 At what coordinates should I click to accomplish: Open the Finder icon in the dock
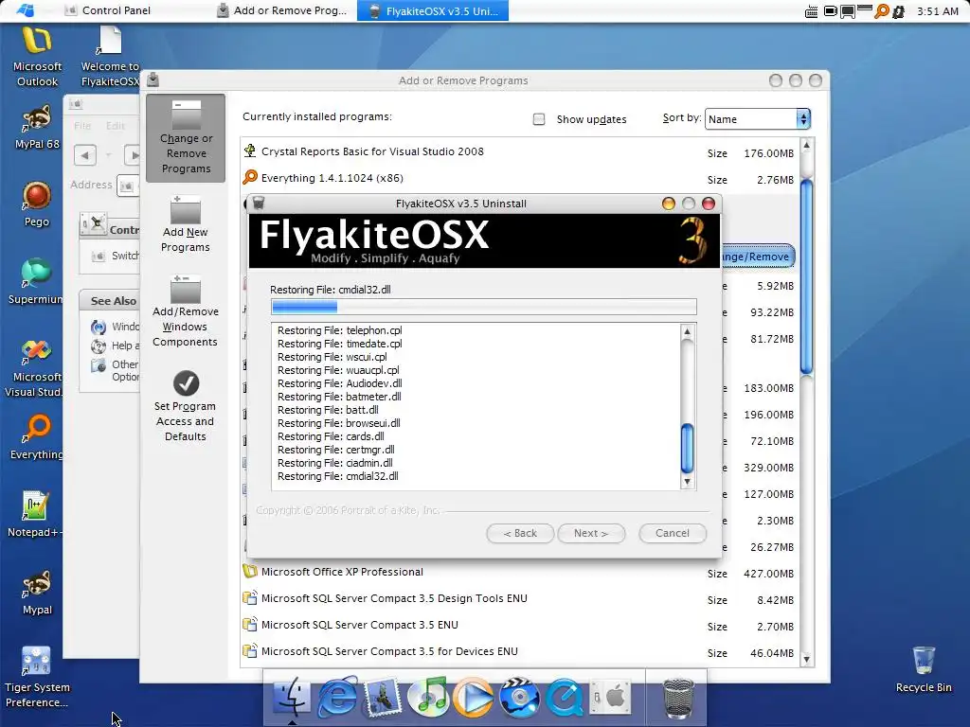pos(292,697)
